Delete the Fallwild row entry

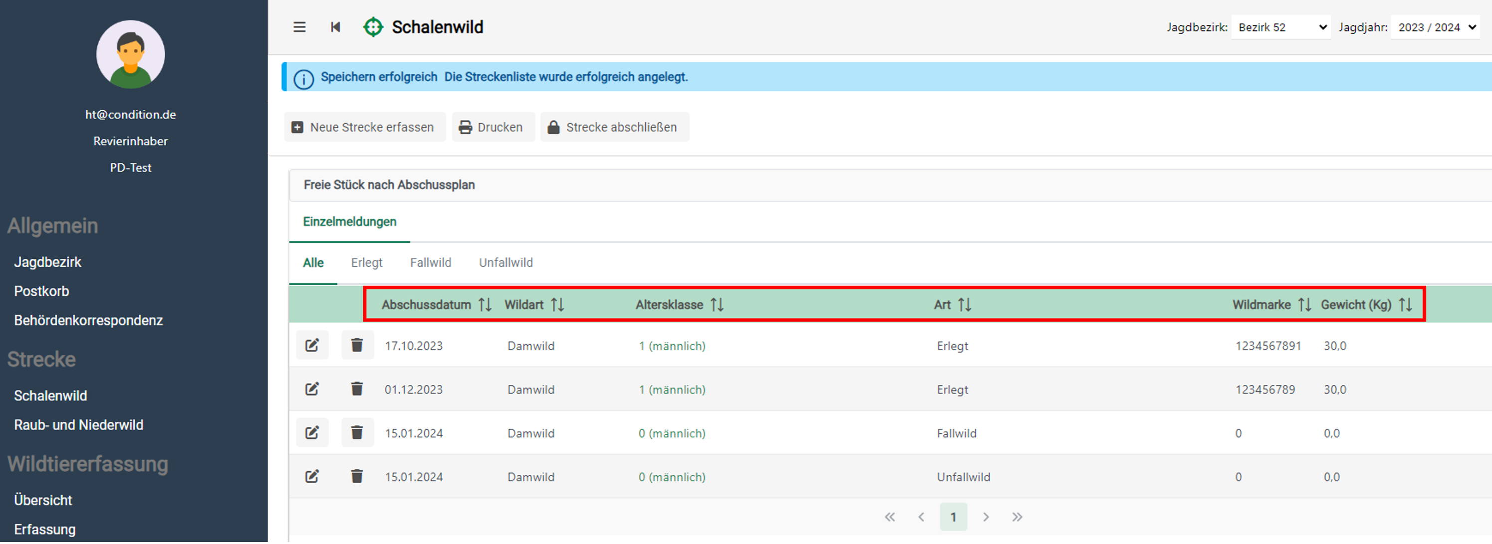pos(357,433)
